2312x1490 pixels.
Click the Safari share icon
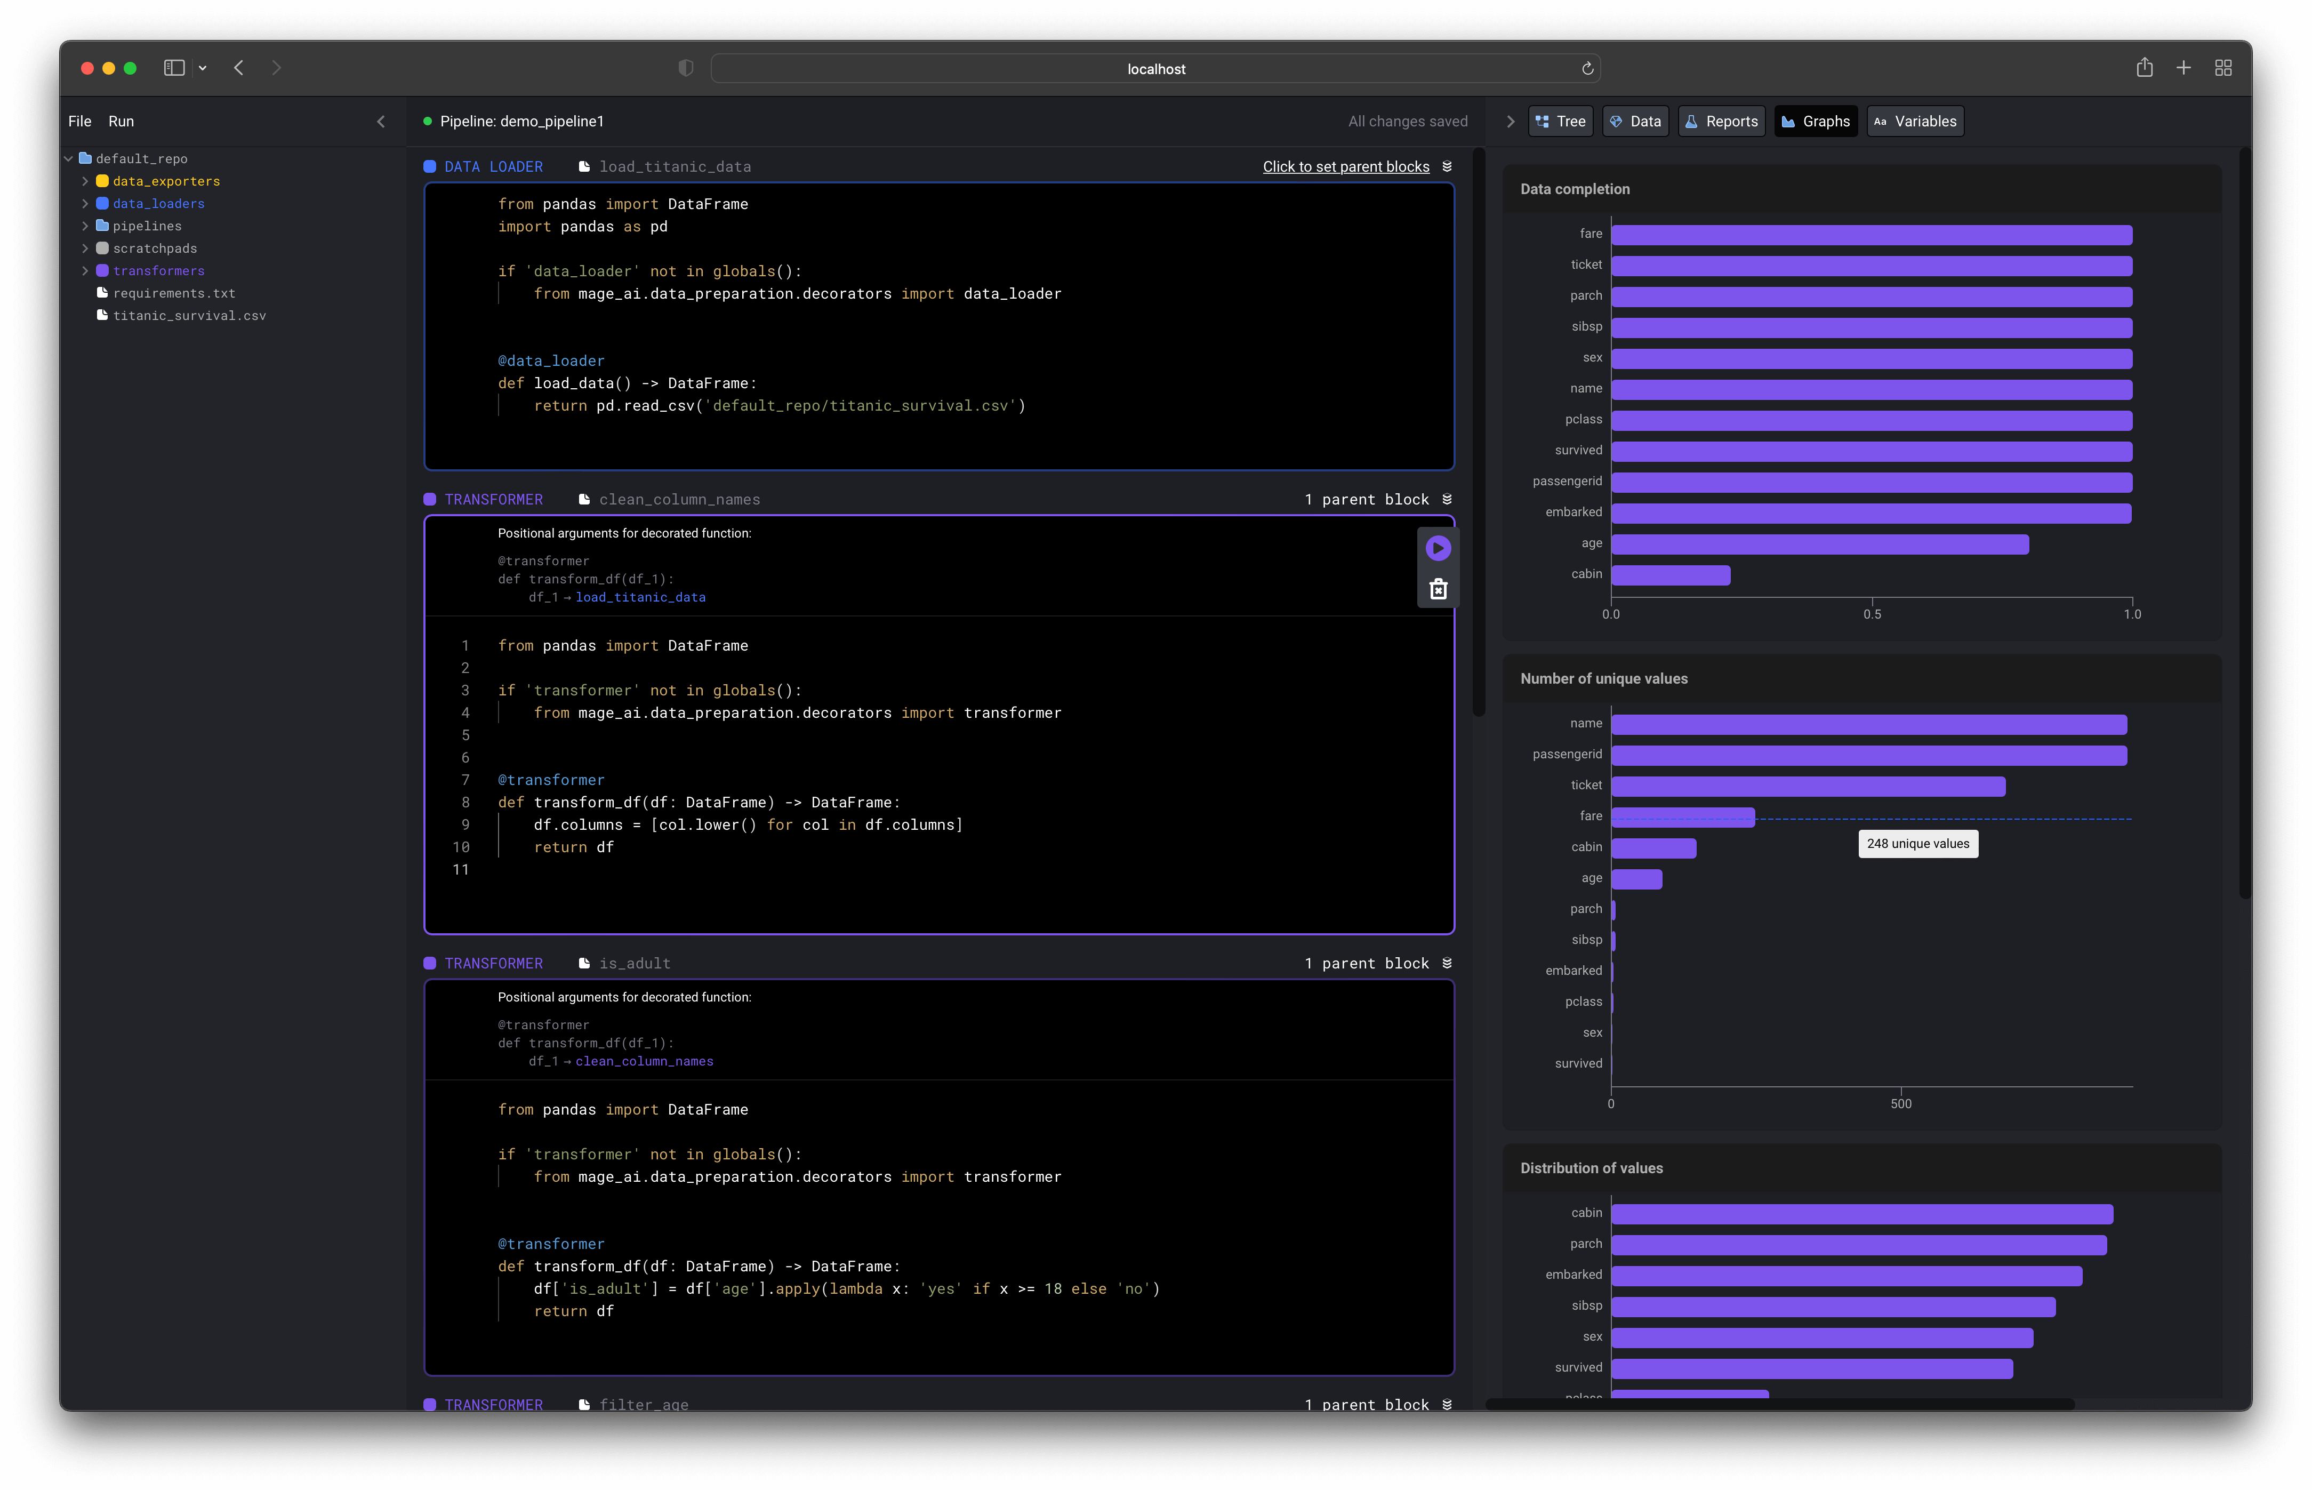[x=2144, y=68]
